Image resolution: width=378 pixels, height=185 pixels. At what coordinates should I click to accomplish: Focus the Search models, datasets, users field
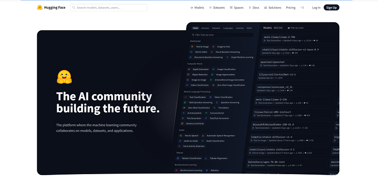click(x=109, y=8)
